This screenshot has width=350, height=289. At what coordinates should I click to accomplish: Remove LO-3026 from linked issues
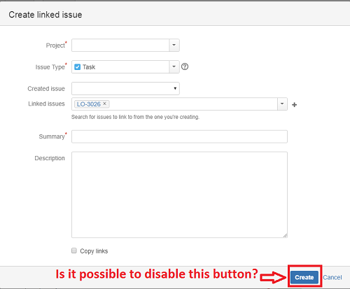click(x=105, y=104)
